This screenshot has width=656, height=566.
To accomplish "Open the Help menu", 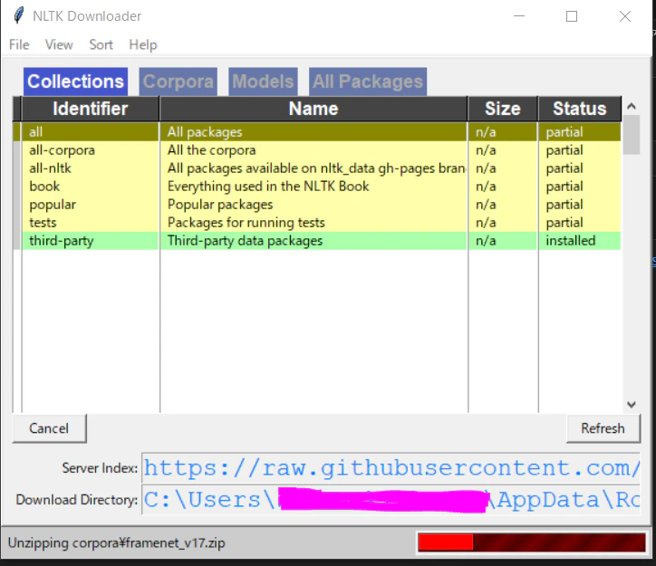I will coord(142,44).
